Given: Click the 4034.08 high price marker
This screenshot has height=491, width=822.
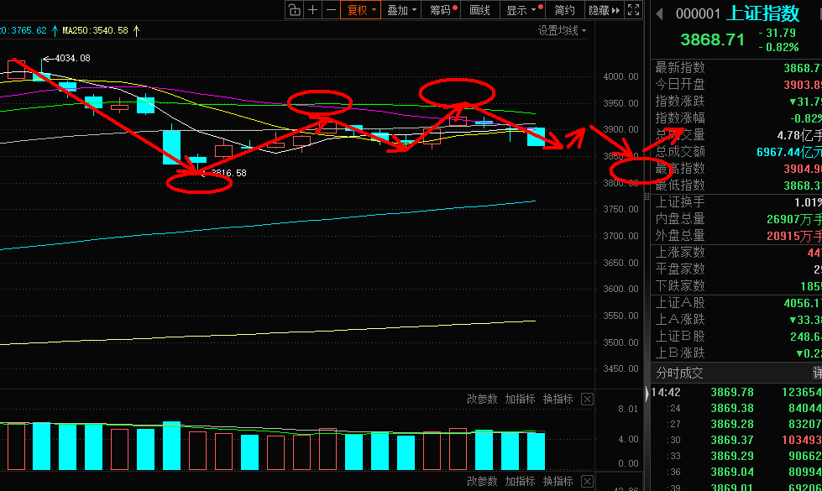Looking at the screenshot, I should click(x=71, y=58).
